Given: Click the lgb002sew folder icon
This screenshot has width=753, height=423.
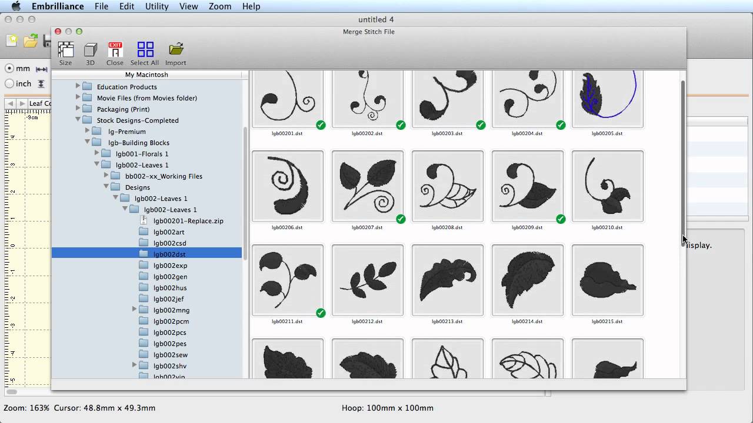Looking at the screenshot, I should click(x=144, y=354).
